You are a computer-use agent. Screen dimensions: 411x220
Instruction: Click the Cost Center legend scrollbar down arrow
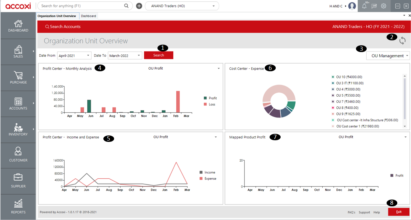click(x=405, y=126)
